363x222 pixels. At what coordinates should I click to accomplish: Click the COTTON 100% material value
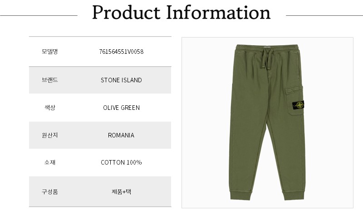pos(121,162)
